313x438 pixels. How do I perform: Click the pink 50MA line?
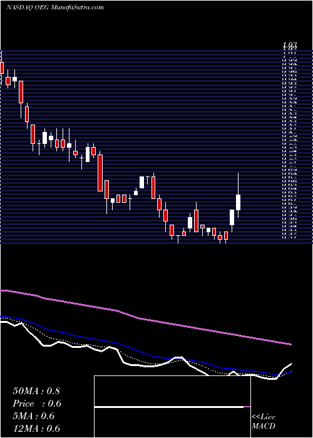tap(146, 318)
